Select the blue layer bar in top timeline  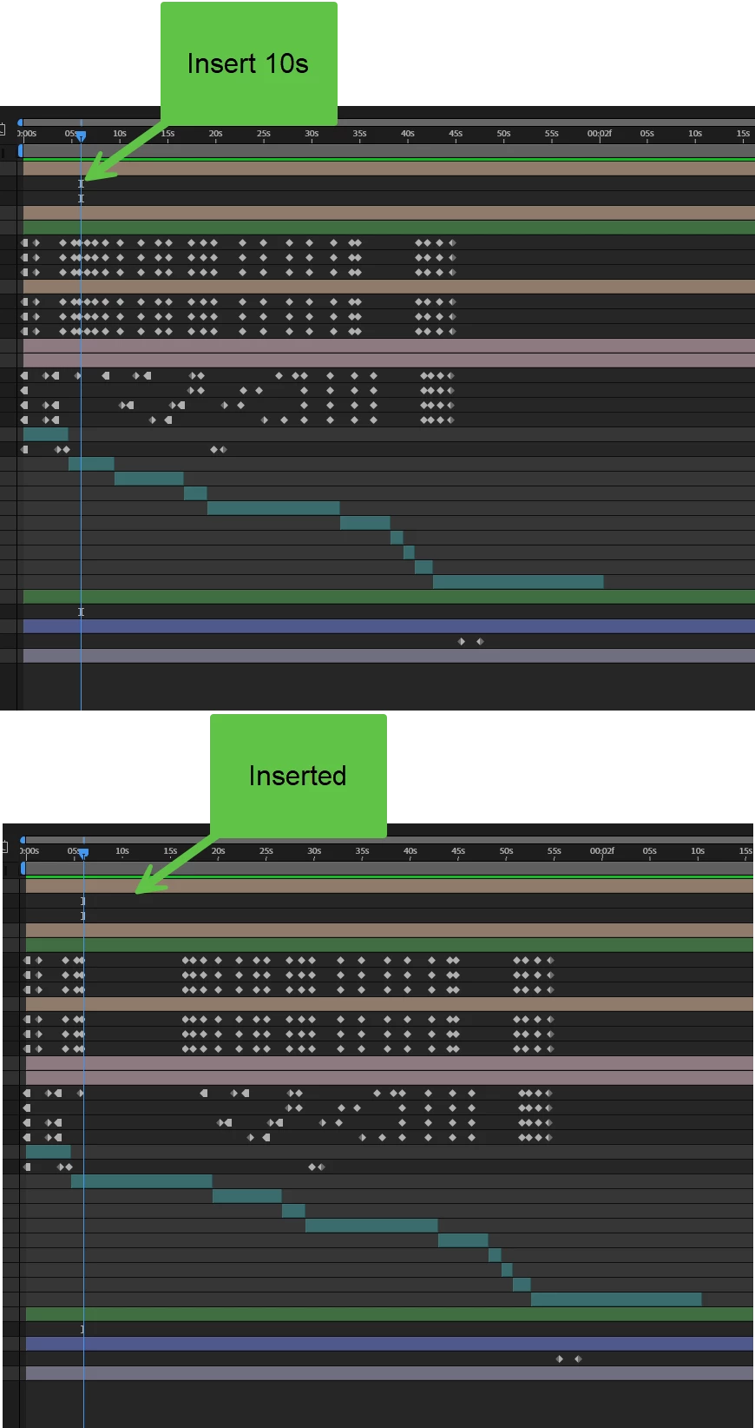pos(389,626)
